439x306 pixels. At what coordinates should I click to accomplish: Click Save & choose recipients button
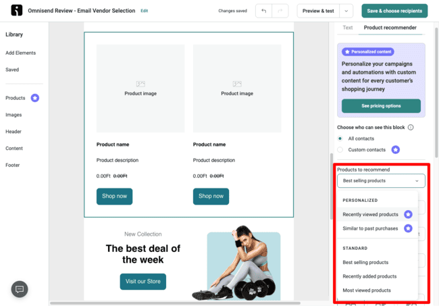pyautogui.click(x=394, y=11)
